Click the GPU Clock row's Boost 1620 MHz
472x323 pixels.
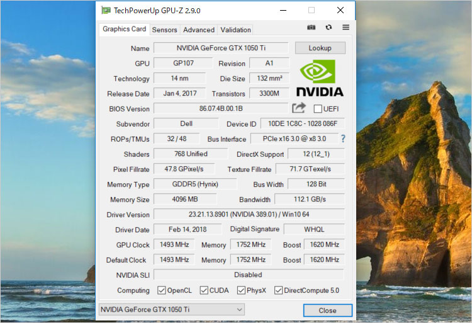point(324,244)
